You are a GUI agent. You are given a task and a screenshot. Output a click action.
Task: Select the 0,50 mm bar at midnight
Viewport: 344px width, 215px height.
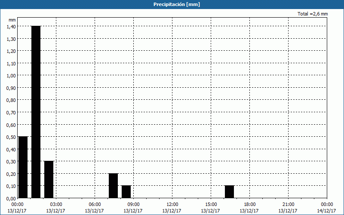[x=23, y=167]
